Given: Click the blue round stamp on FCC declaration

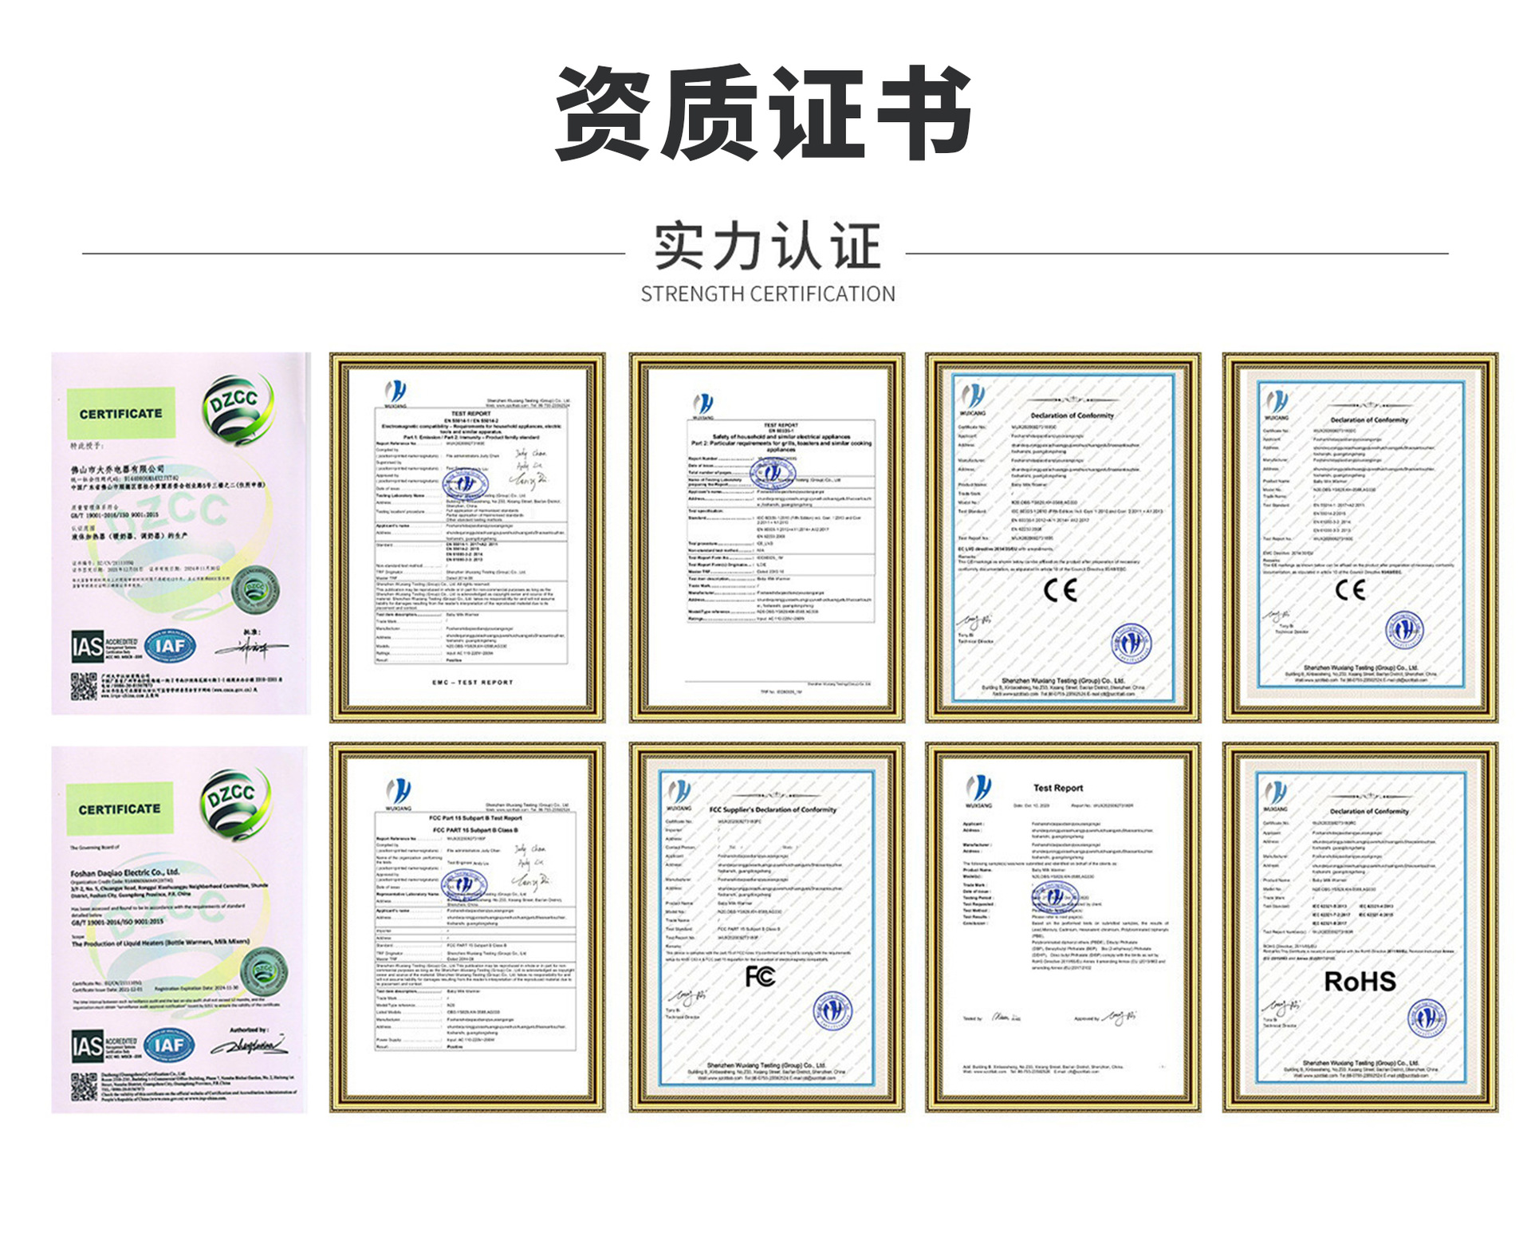Looking at the screenshot, I should (832, 1011).
